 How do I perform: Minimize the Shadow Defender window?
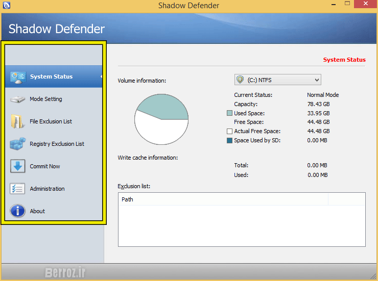334,4
